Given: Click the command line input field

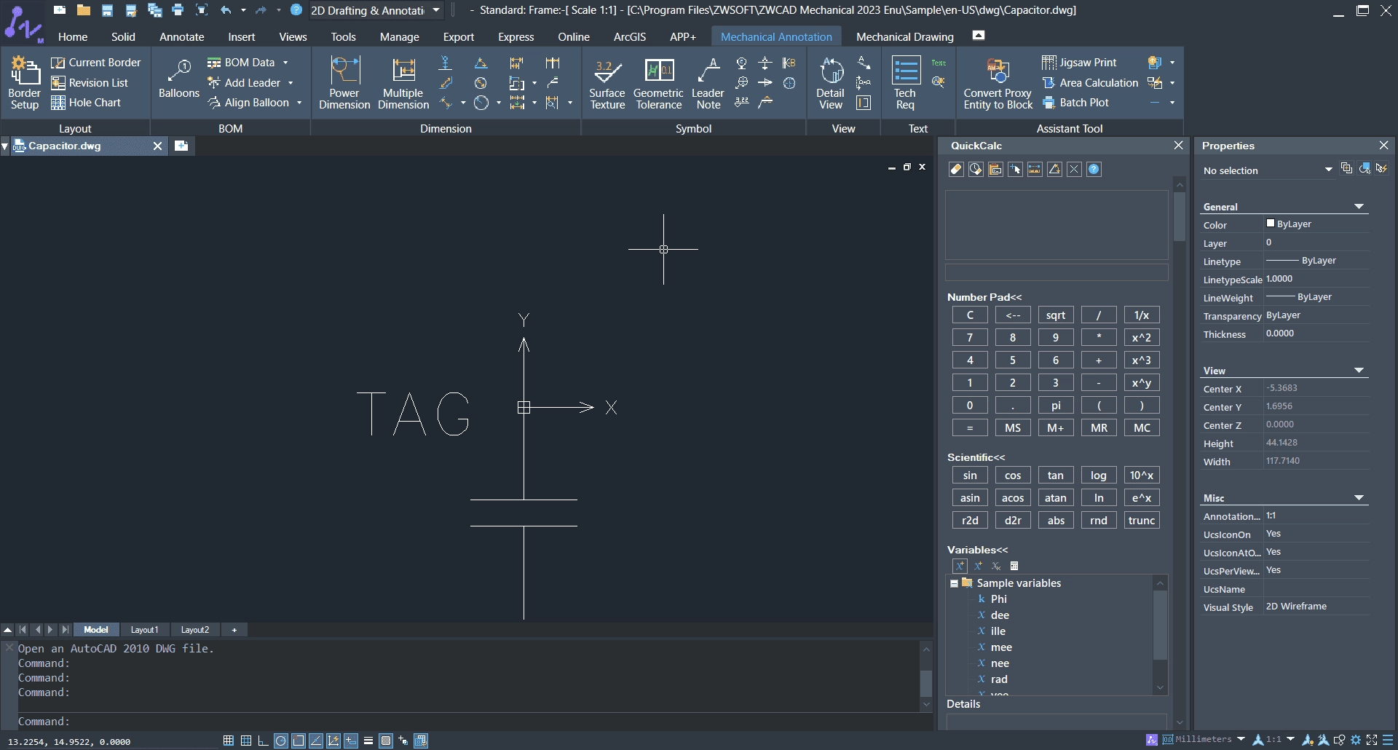Looking at the screenshot, I should click(x=466, y=722).
